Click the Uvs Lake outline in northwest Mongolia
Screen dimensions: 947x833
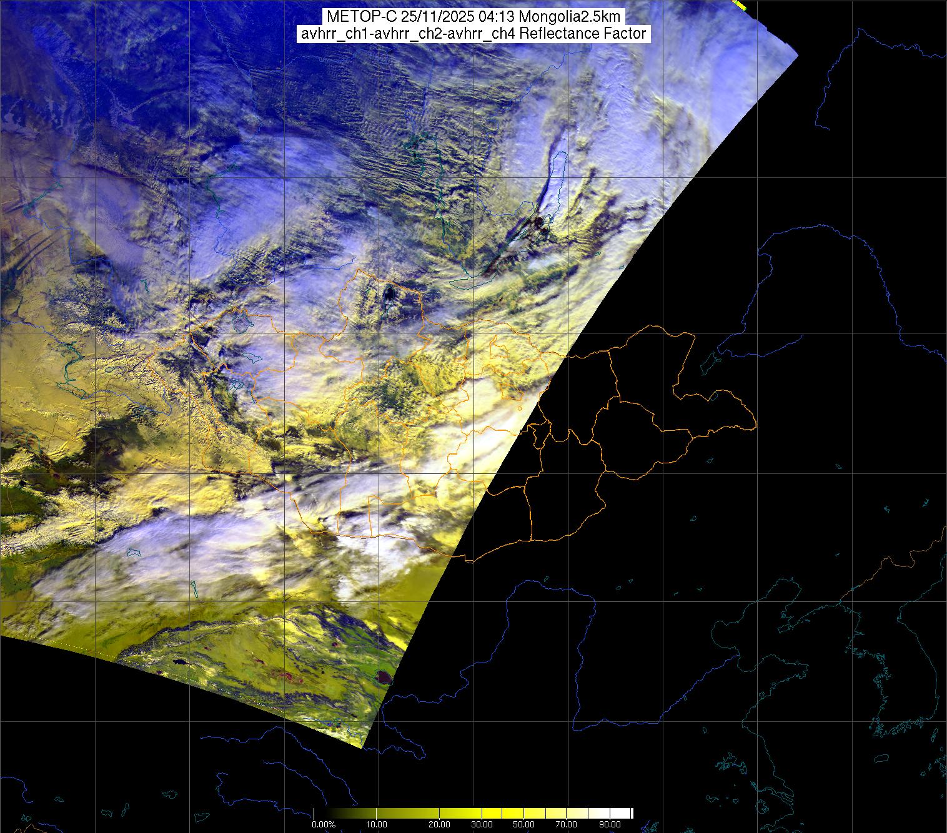[x=242, y=324]
